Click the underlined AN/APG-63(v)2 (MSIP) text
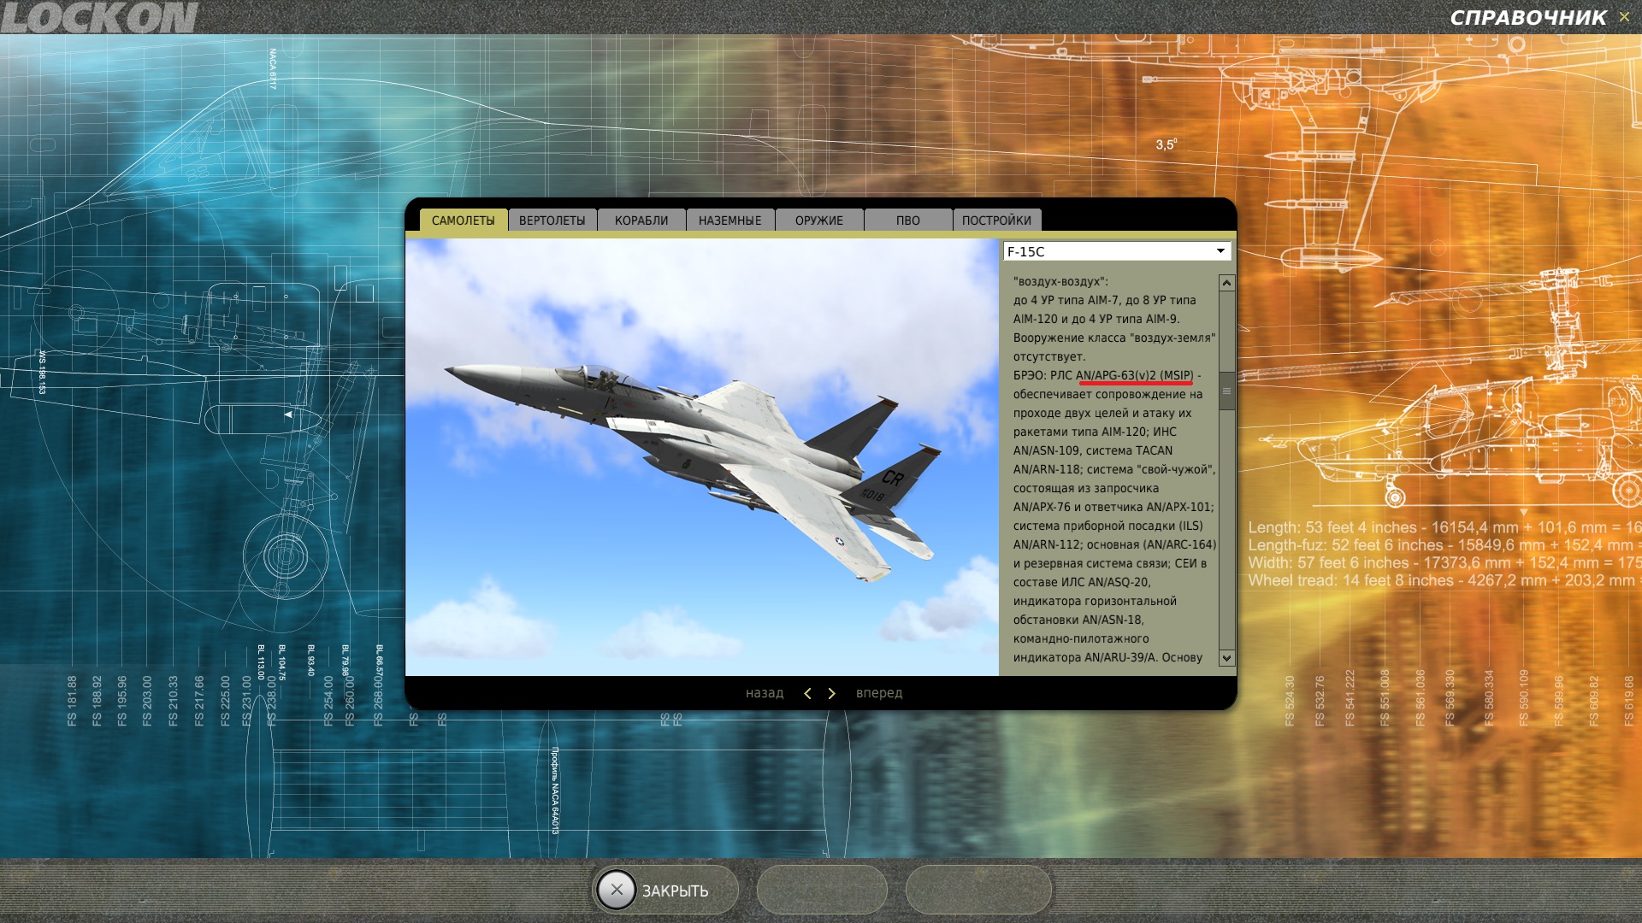 coord(1135,376)
